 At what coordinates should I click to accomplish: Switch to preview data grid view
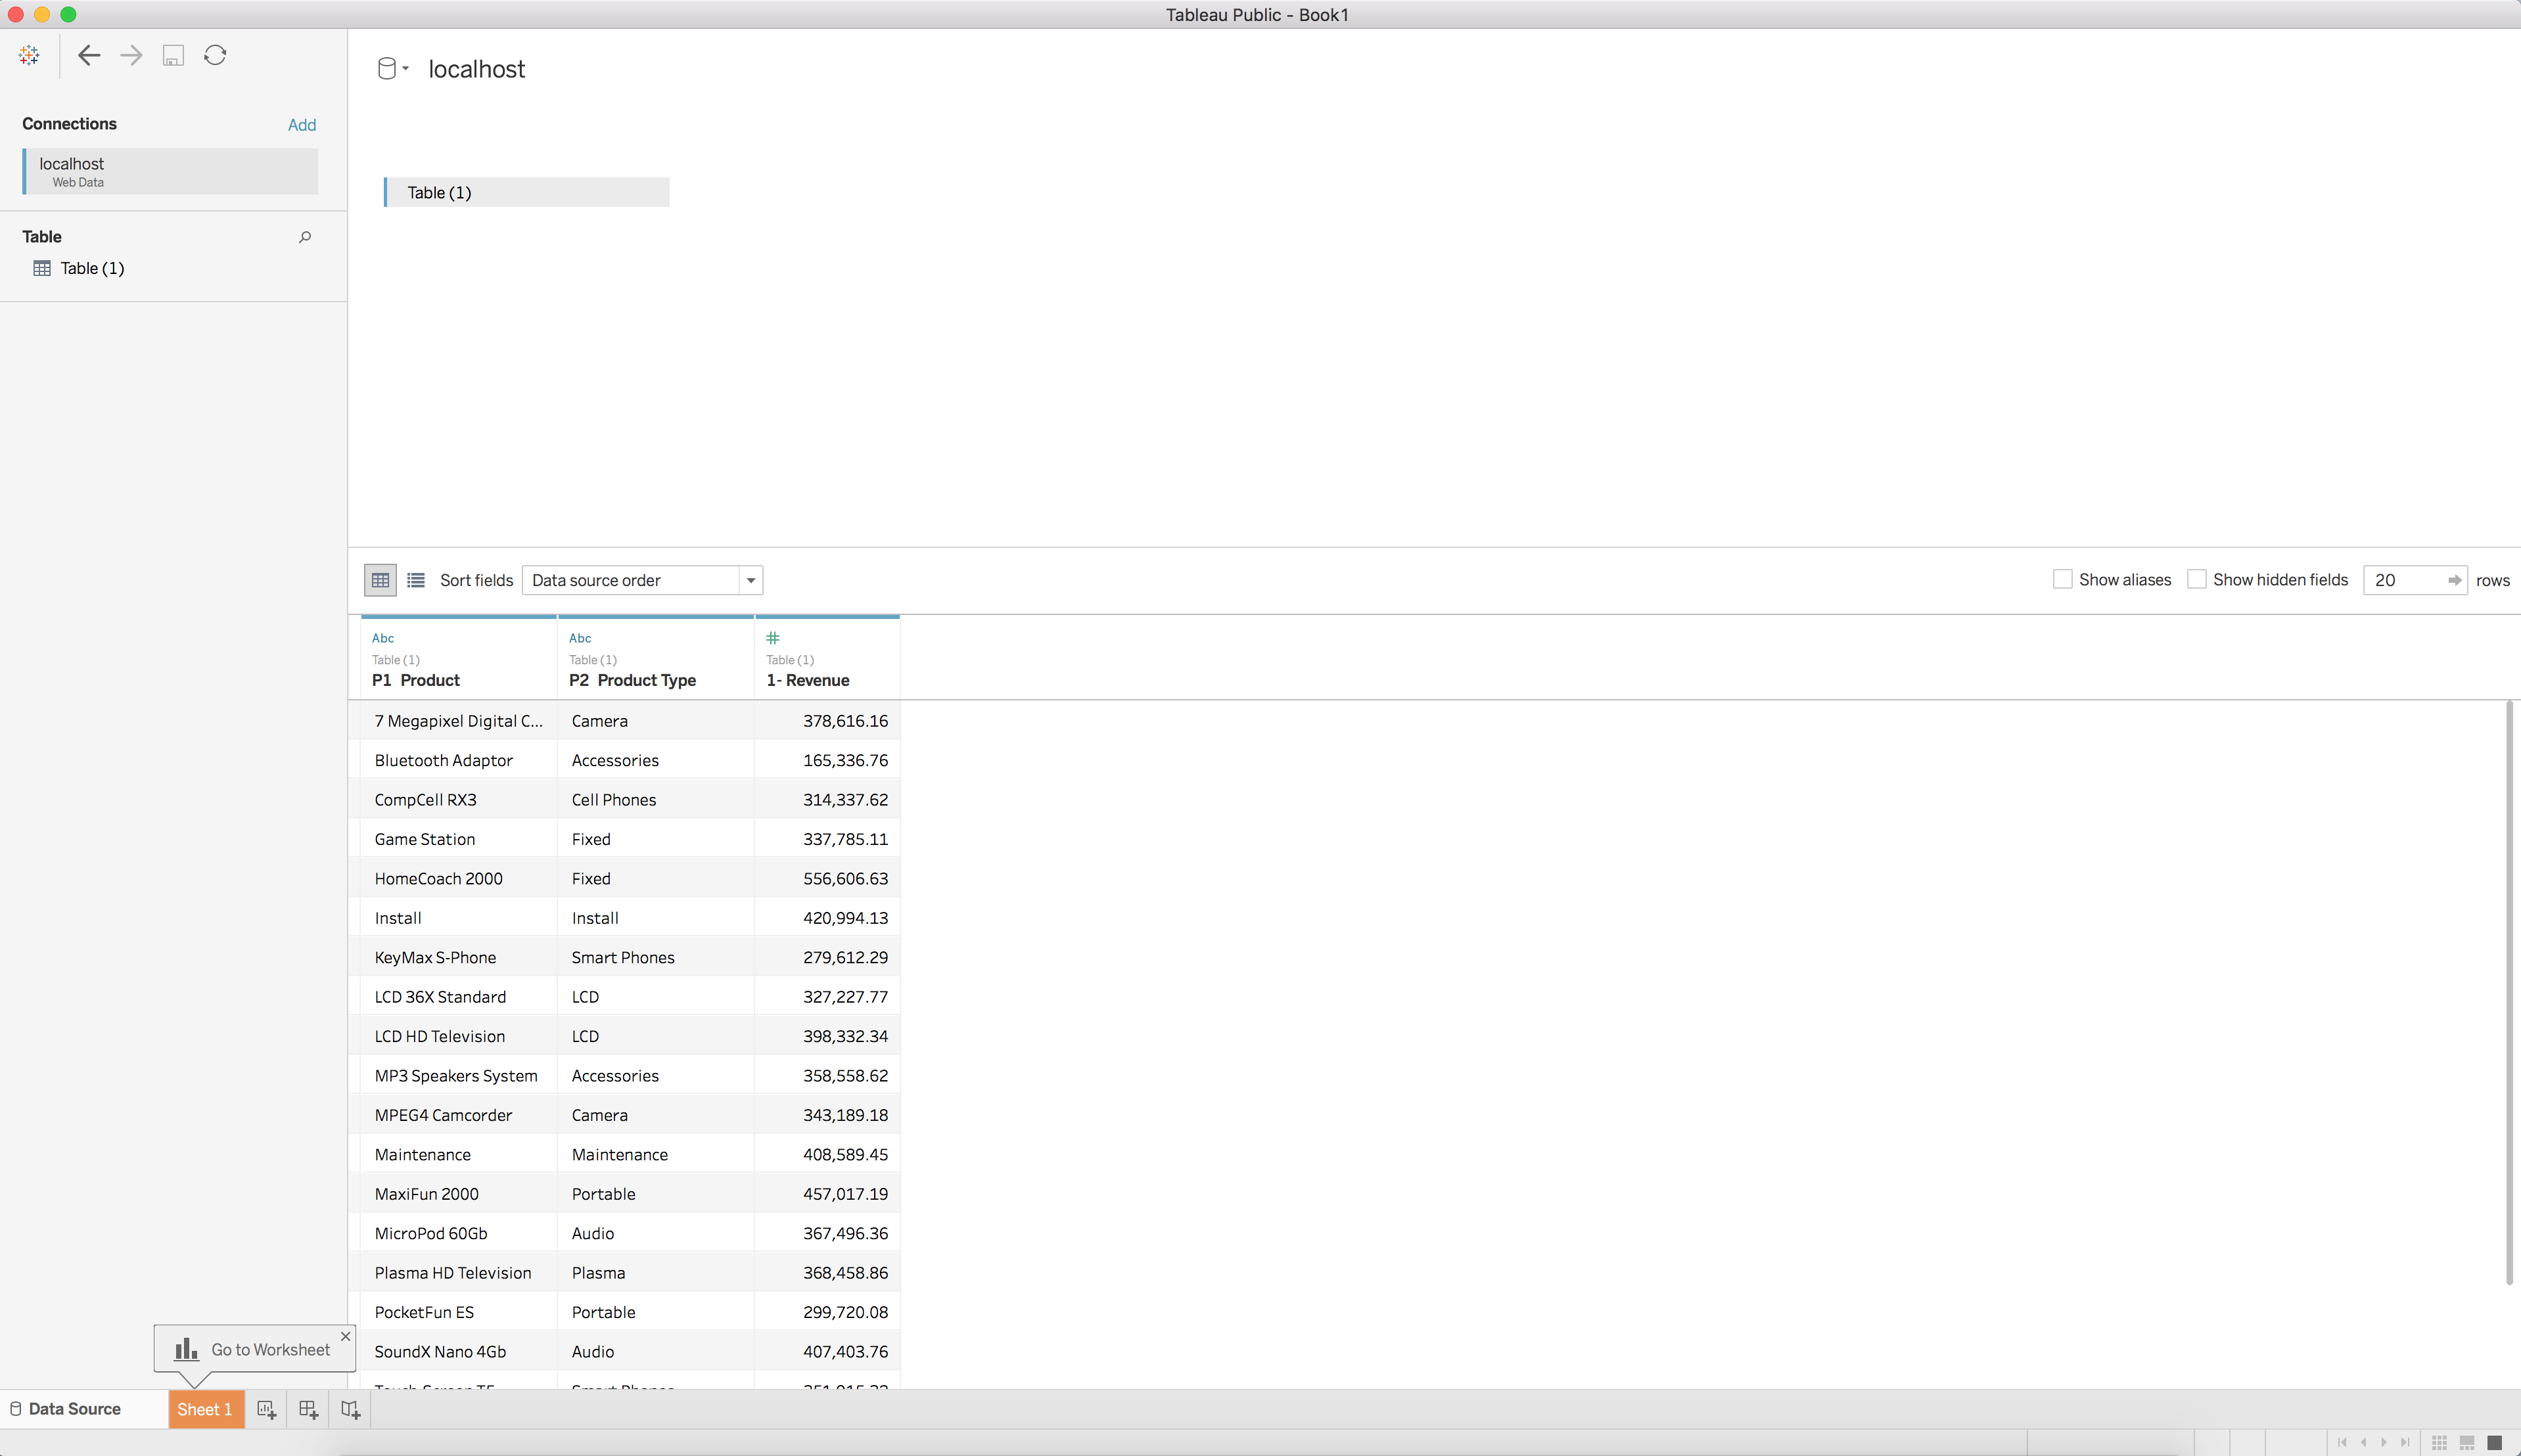[380, 580]
